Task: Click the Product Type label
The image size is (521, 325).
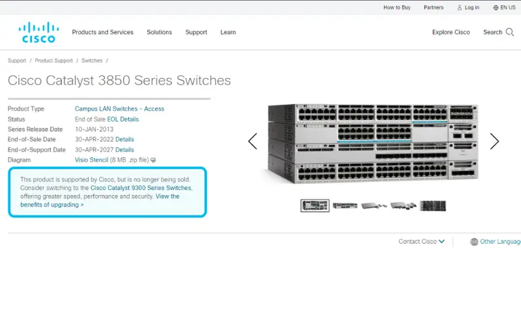Action: point(26,109)
